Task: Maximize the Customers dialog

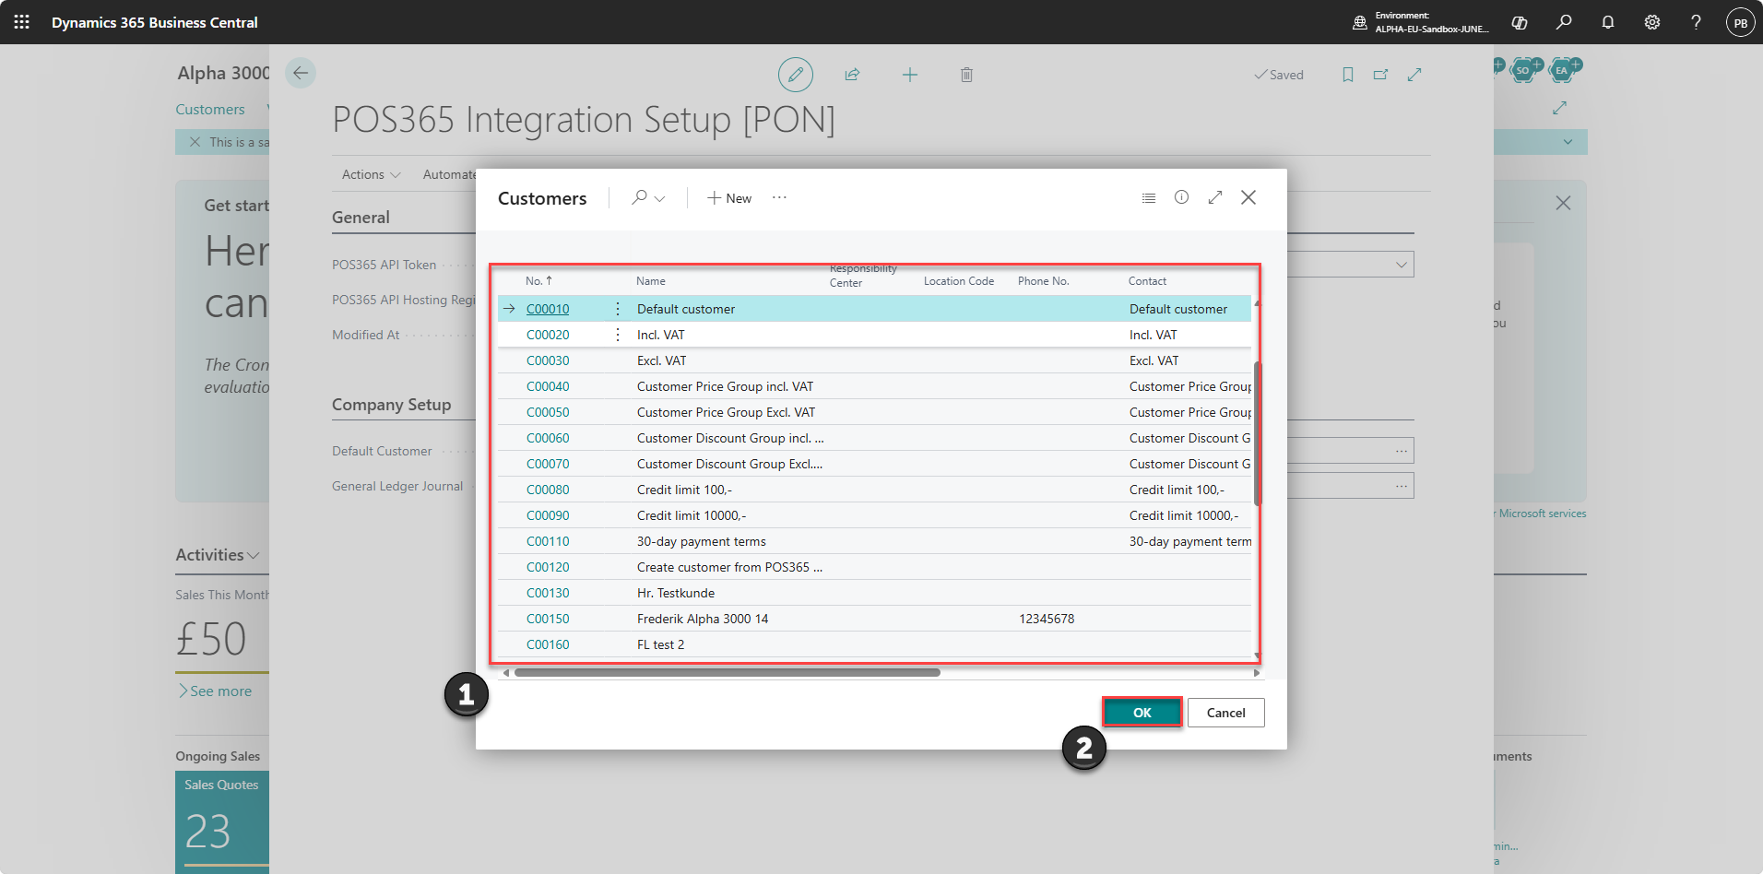Action: (1215, 197)
